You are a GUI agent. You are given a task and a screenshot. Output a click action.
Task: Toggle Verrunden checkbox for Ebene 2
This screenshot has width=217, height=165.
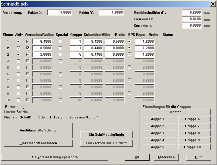click(x=28, y=48)
